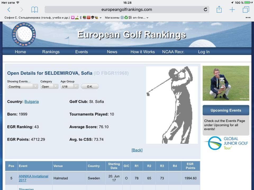Open Age Group U18 dropdown
The image size is (254, 190).
(x=70, y=87)
